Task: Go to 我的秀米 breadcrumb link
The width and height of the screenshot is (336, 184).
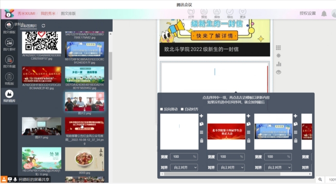Action: pos(48,14)
